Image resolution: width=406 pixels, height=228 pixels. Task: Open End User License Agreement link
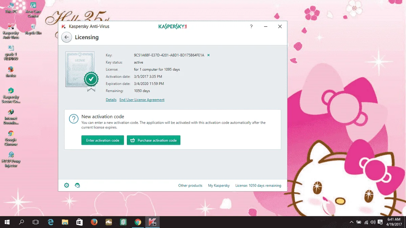[142, 100]
